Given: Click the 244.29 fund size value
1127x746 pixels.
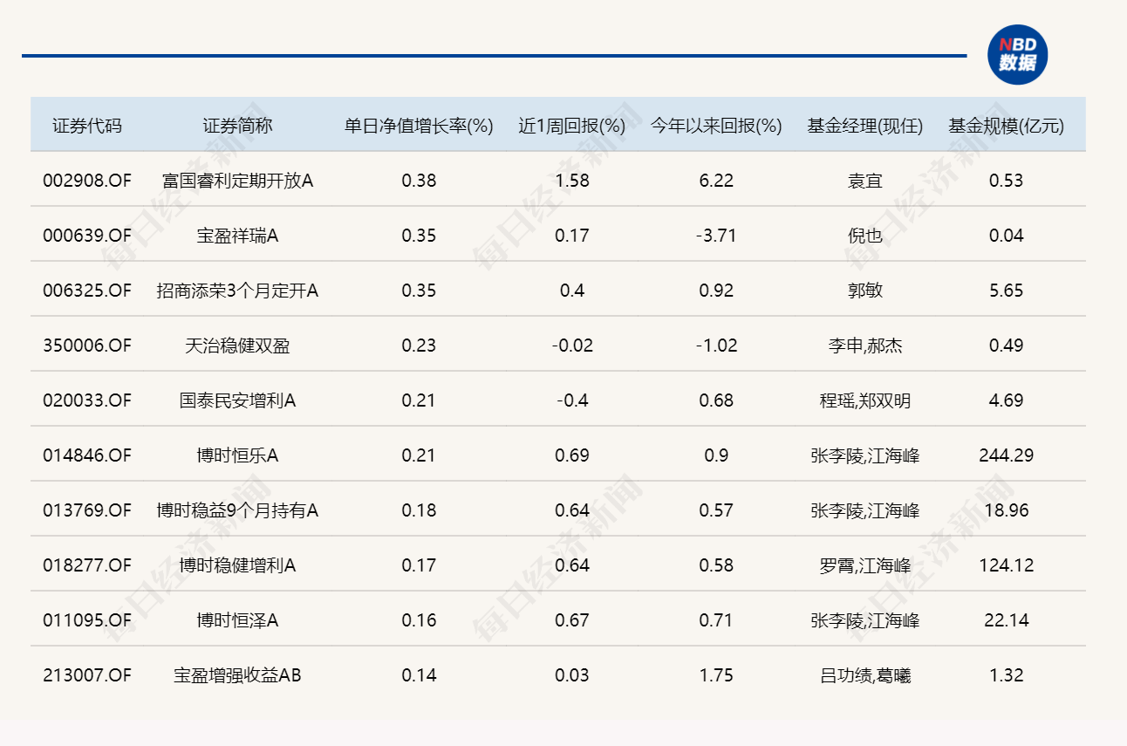Looking at the screenshot, I should 1006,455.
